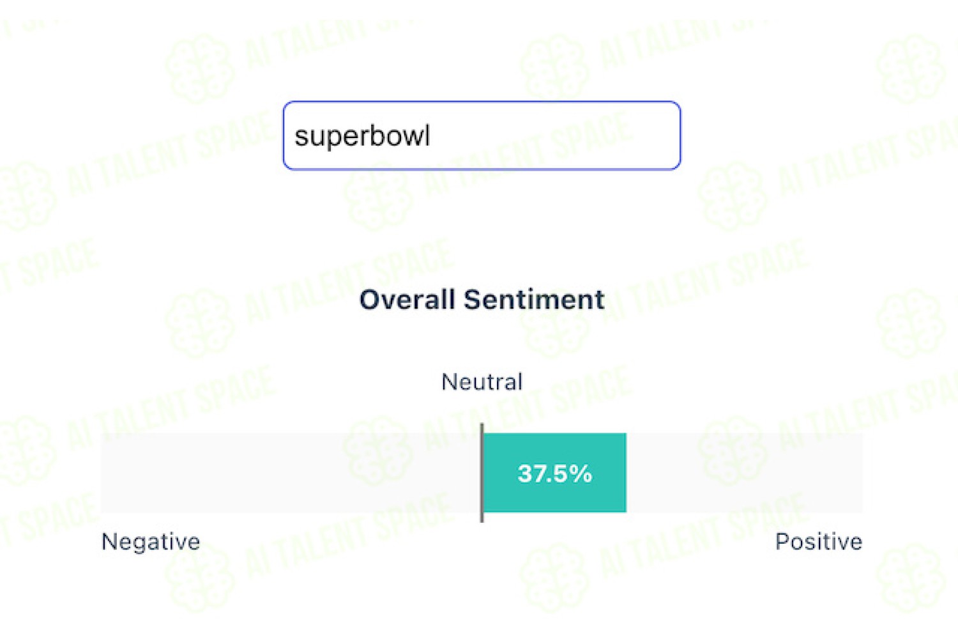Click the Positive label under the bar
The height and width of the screenshot is (639, 958).
coord(819,542)
